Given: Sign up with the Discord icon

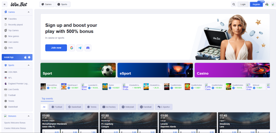Looking at the screenshot, I should (88, 48).
